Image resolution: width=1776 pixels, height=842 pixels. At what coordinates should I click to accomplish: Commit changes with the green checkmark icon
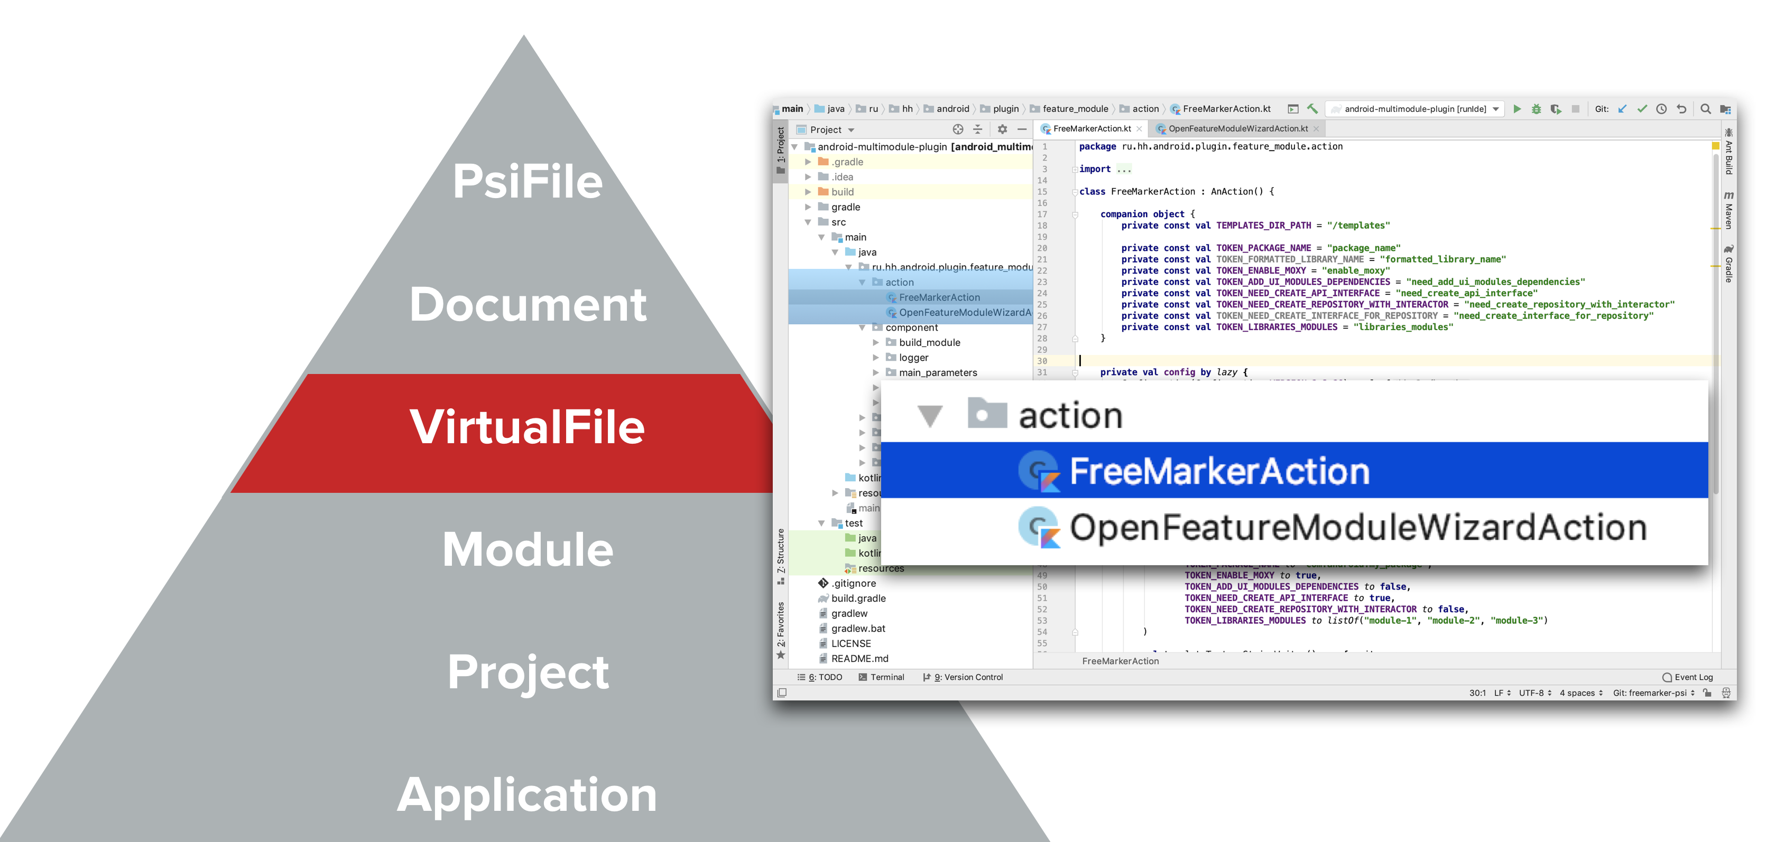pyautogui.click(x=1642, y=109)
